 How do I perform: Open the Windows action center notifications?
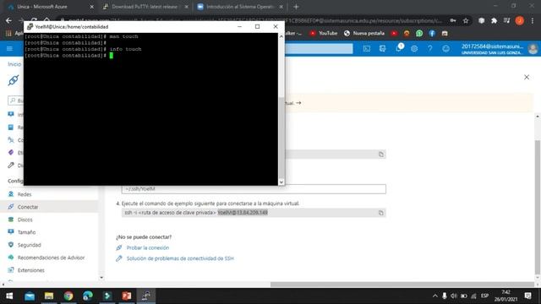click(x=527, y=296)
